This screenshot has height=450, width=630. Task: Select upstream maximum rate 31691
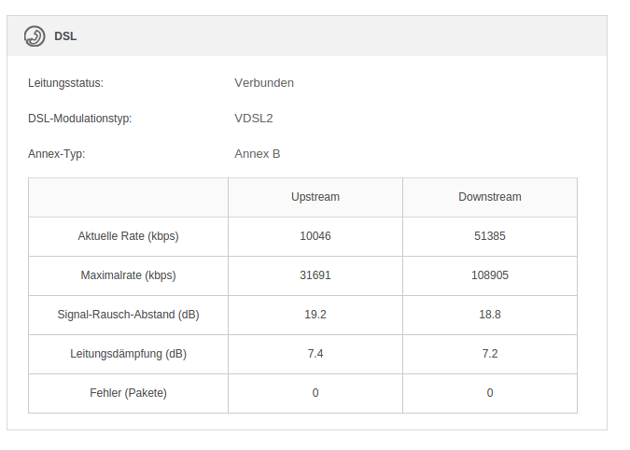click(315, 275)
